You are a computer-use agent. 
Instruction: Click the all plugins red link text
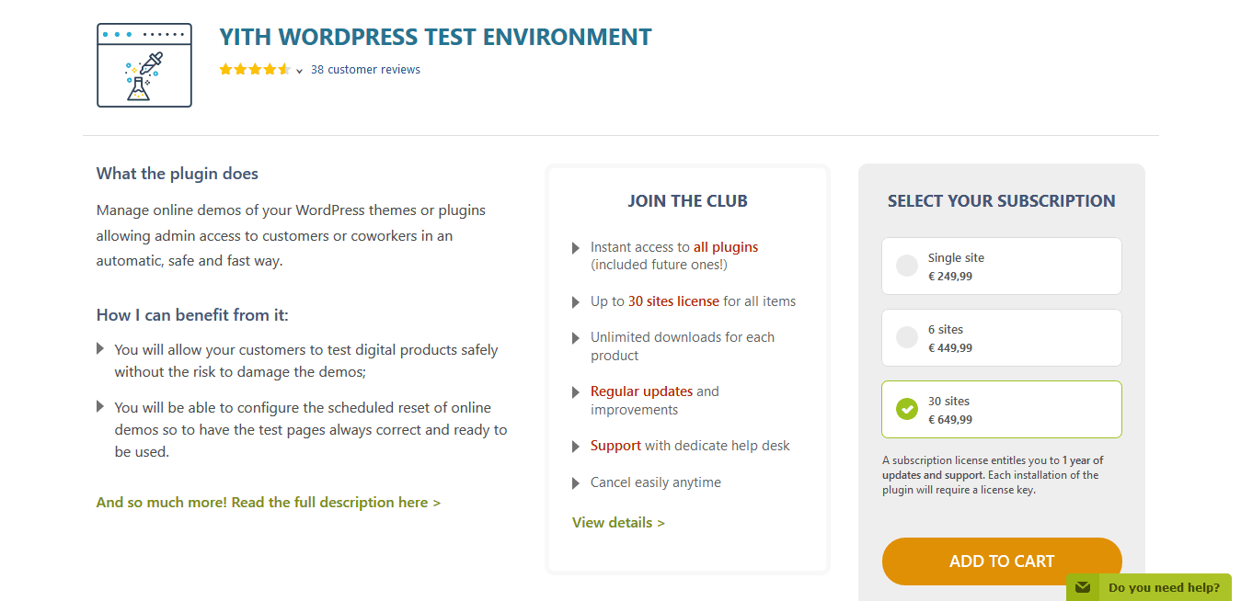[726, 247]
